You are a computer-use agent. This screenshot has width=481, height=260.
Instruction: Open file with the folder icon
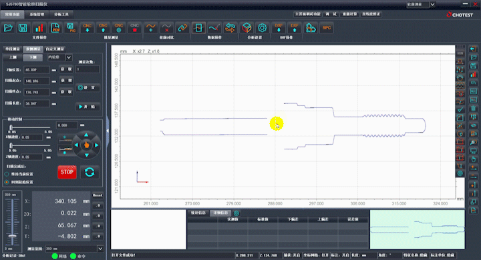(8, 28)
